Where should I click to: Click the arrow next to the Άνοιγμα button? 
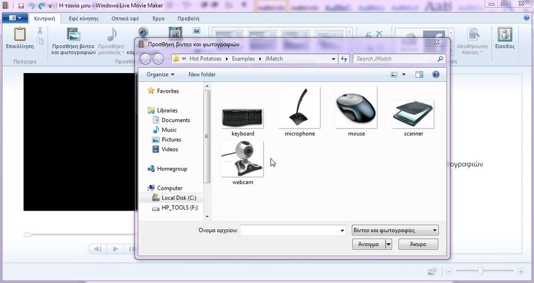(x=389, y=244)
